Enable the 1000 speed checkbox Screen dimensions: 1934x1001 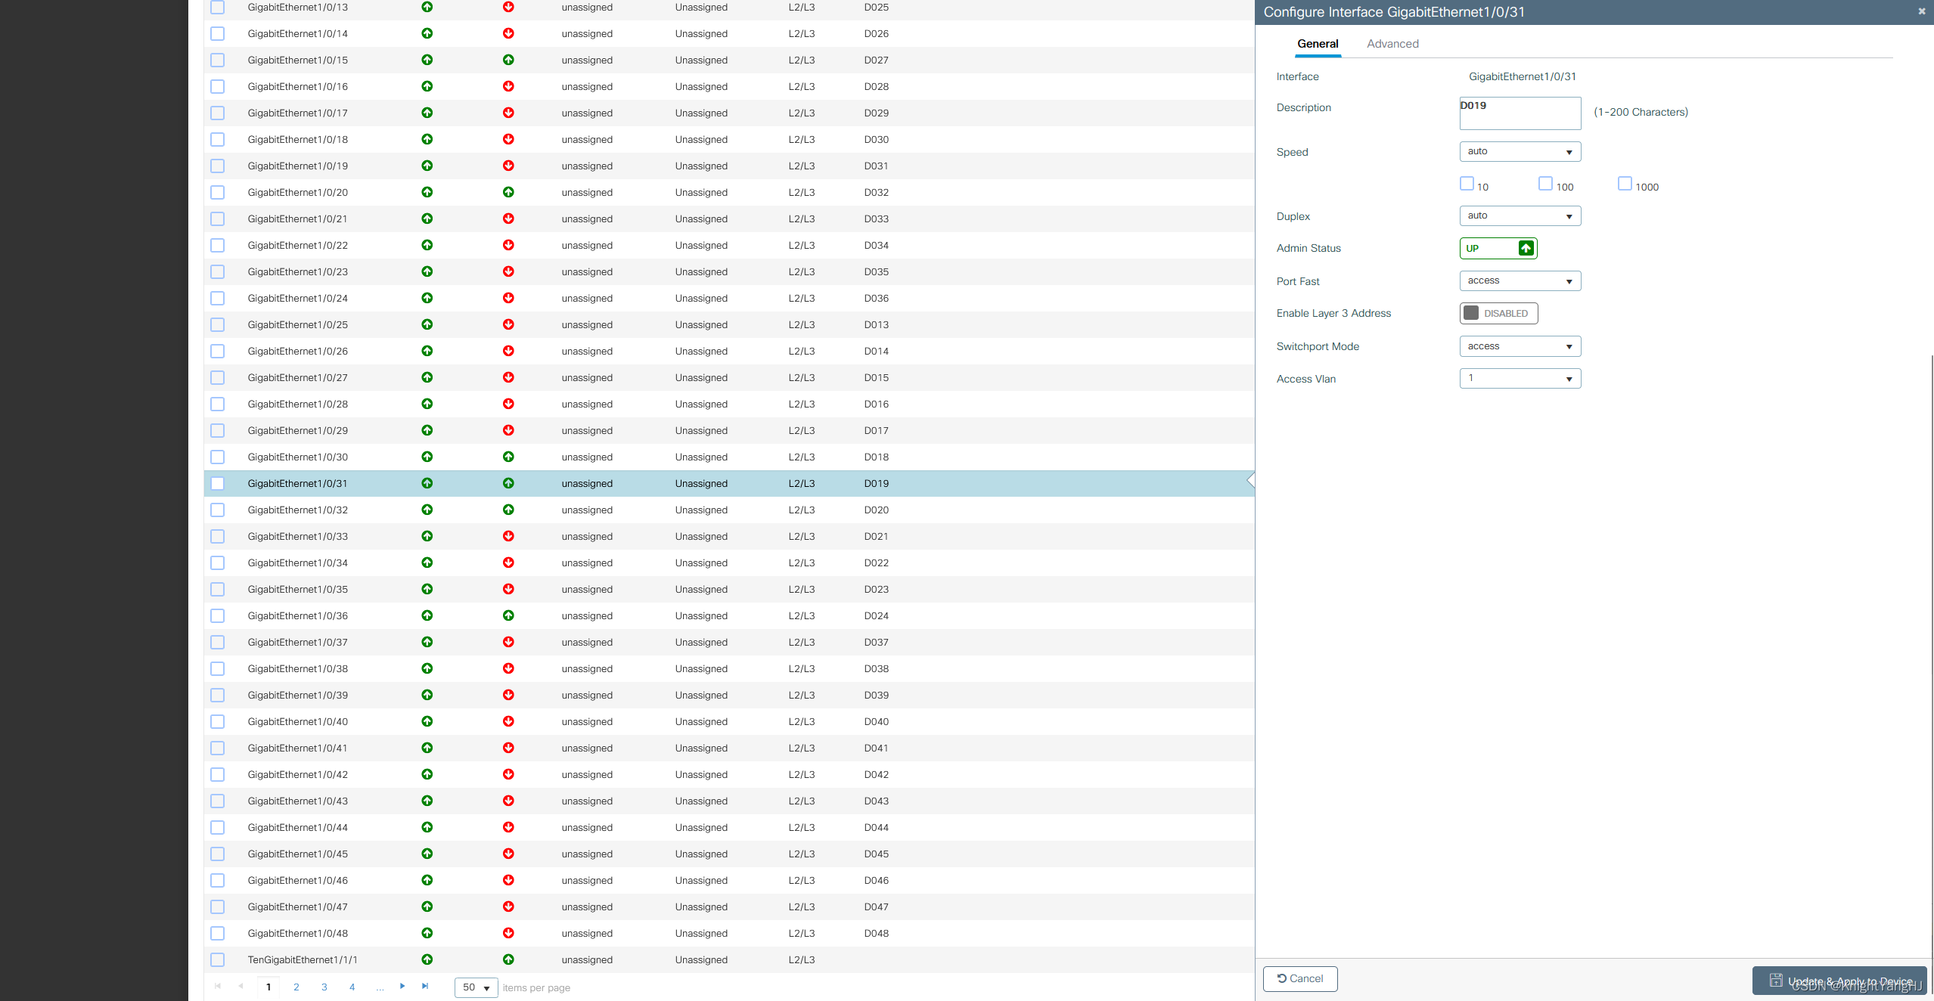click(x=1625, y=184)
